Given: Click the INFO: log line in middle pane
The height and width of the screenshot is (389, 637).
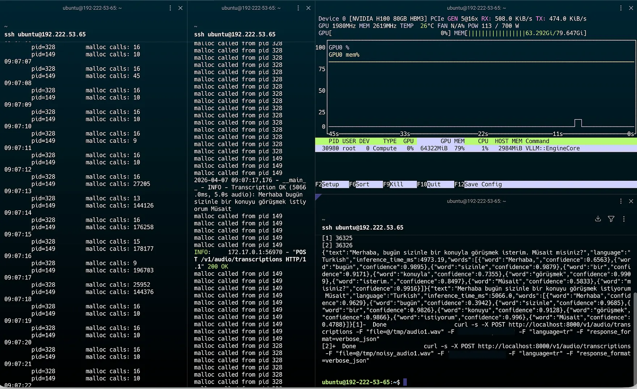Looking at the screenshot, I should pos(250,259).
